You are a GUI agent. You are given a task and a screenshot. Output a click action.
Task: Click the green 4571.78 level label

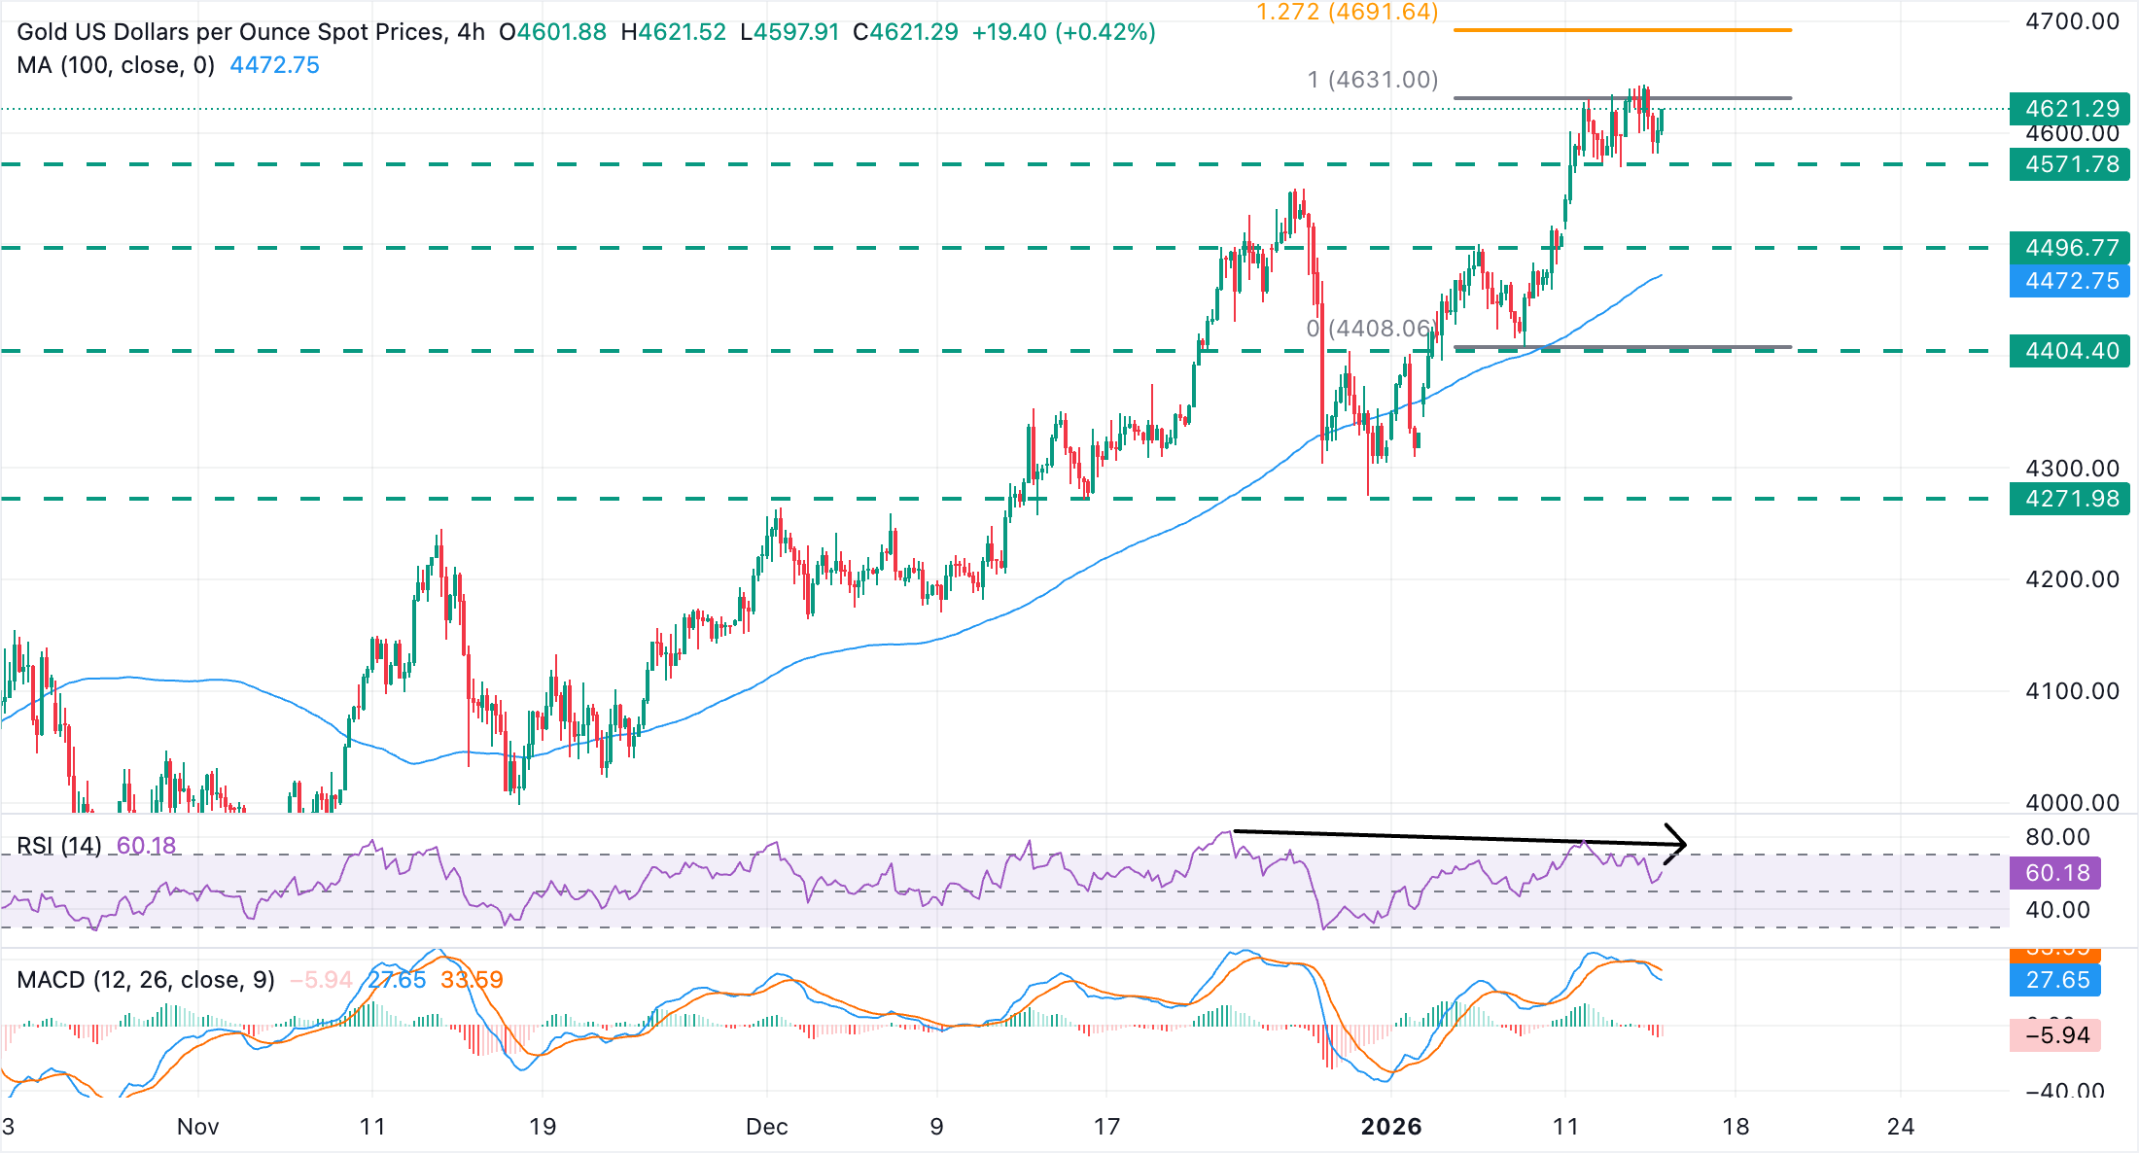point(2069,165)
